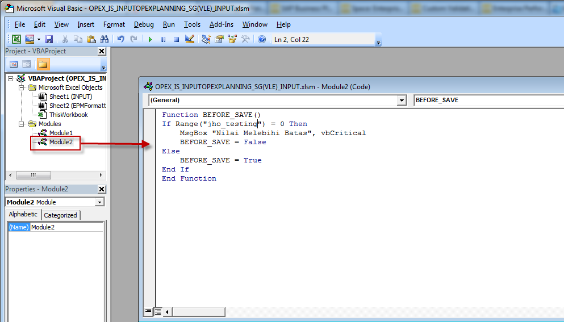The height and width of the screenshot is (322, 564).
Task: Click View Code icon in Project panel
Action: pos(14,64)
